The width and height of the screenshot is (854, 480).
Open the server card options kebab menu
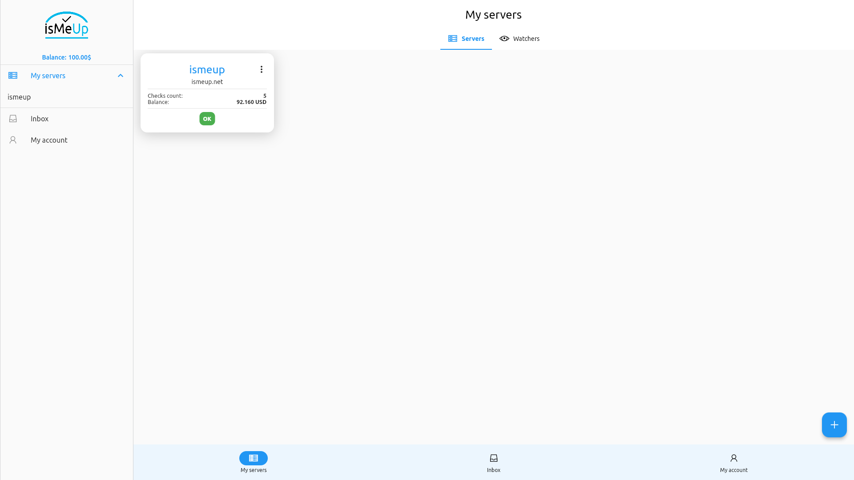tap(262, 69)
